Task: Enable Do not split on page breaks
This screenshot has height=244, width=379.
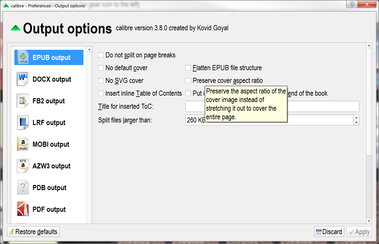Action: [x=101, y=55]
